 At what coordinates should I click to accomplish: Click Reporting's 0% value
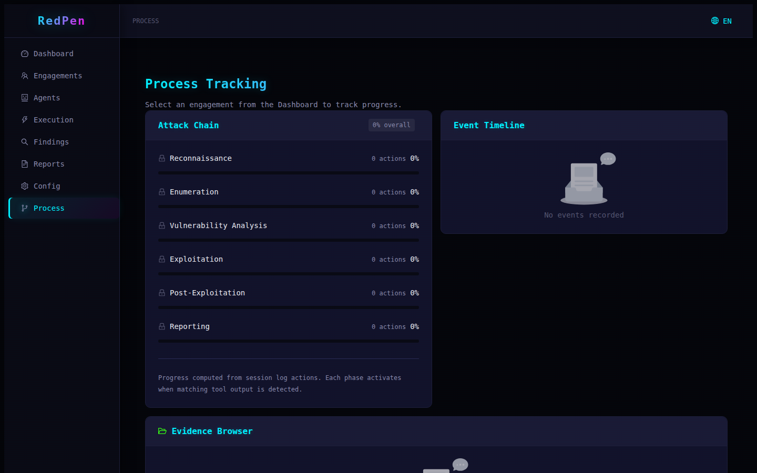[x=415, y=326]
